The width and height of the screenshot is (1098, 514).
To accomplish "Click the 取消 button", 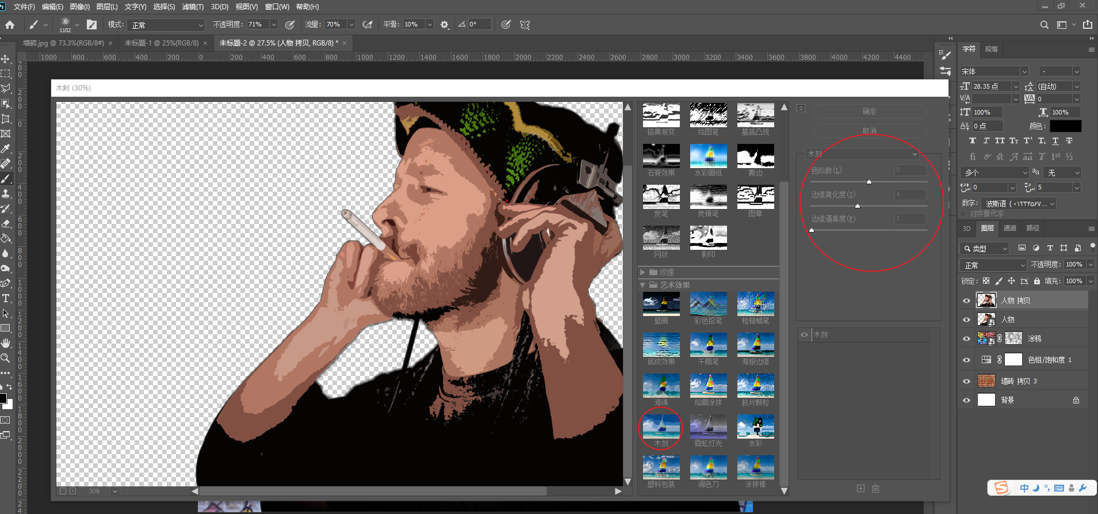I will click(x=869, y=131).
